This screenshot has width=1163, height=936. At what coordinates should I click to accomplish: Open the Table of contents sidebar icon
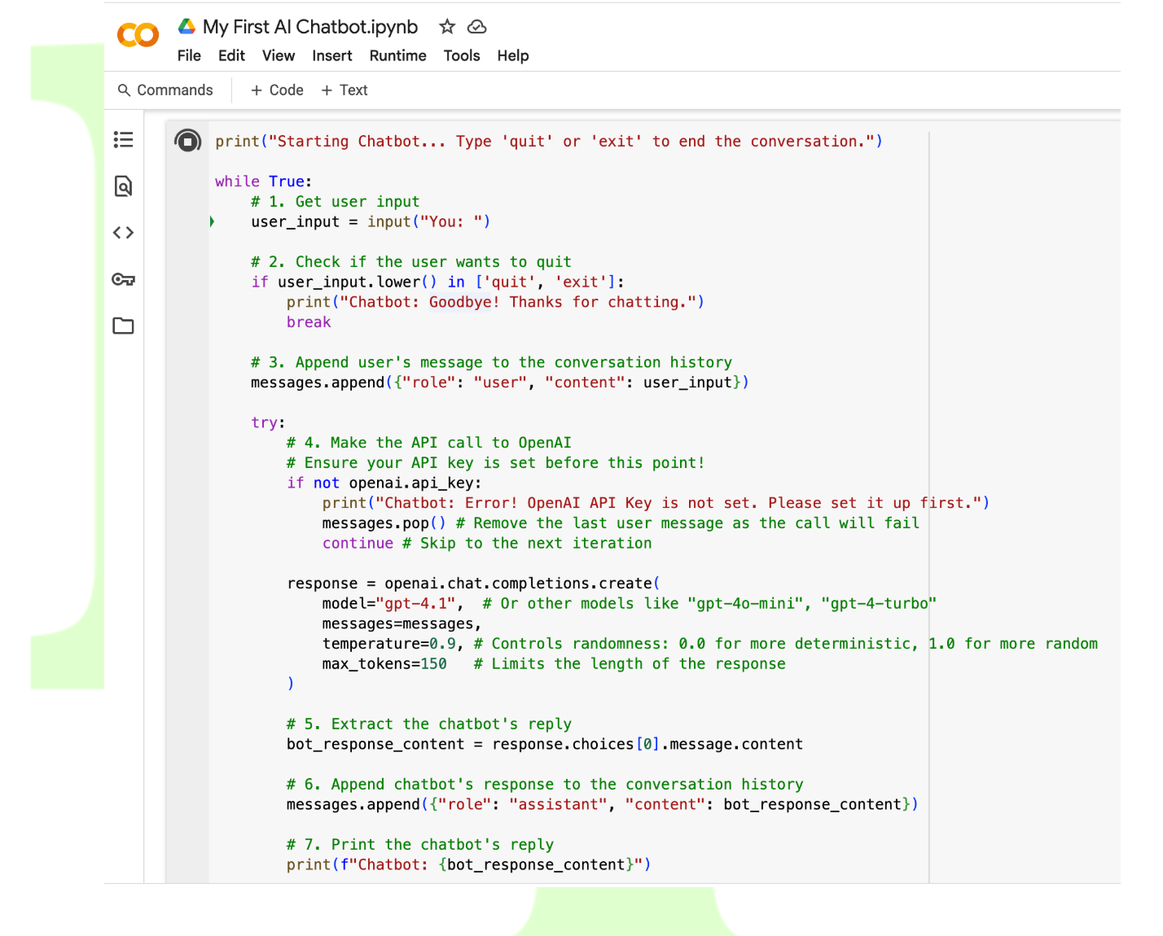(123, 140)
